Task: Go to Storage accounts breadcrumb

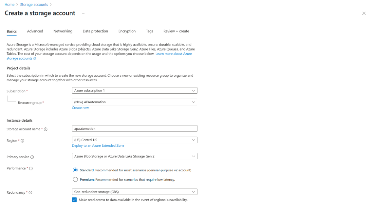Action: coord(34,5)
